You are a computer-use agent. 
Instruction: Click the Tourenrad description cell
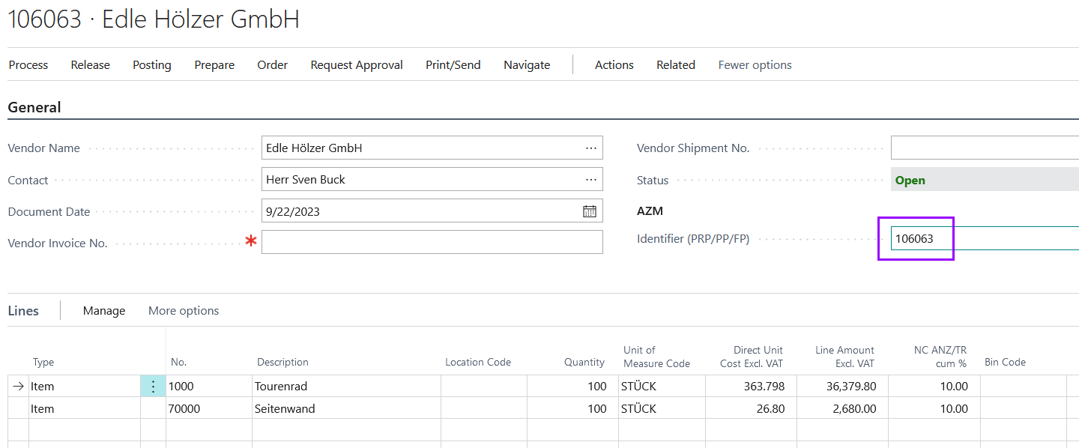pos(346,387)
